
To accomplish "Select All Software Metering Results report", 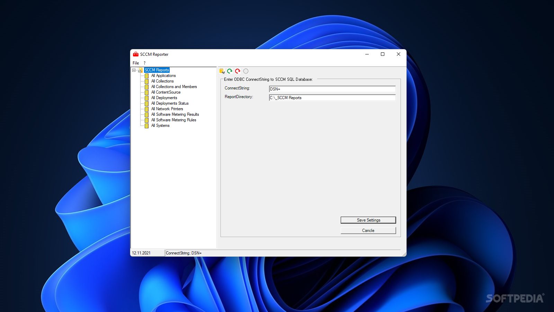I will point(175,114).
